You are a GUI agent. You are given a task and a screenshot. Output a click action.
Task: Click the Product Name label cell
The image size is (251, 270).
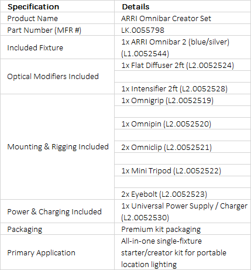tap(57, 18)
